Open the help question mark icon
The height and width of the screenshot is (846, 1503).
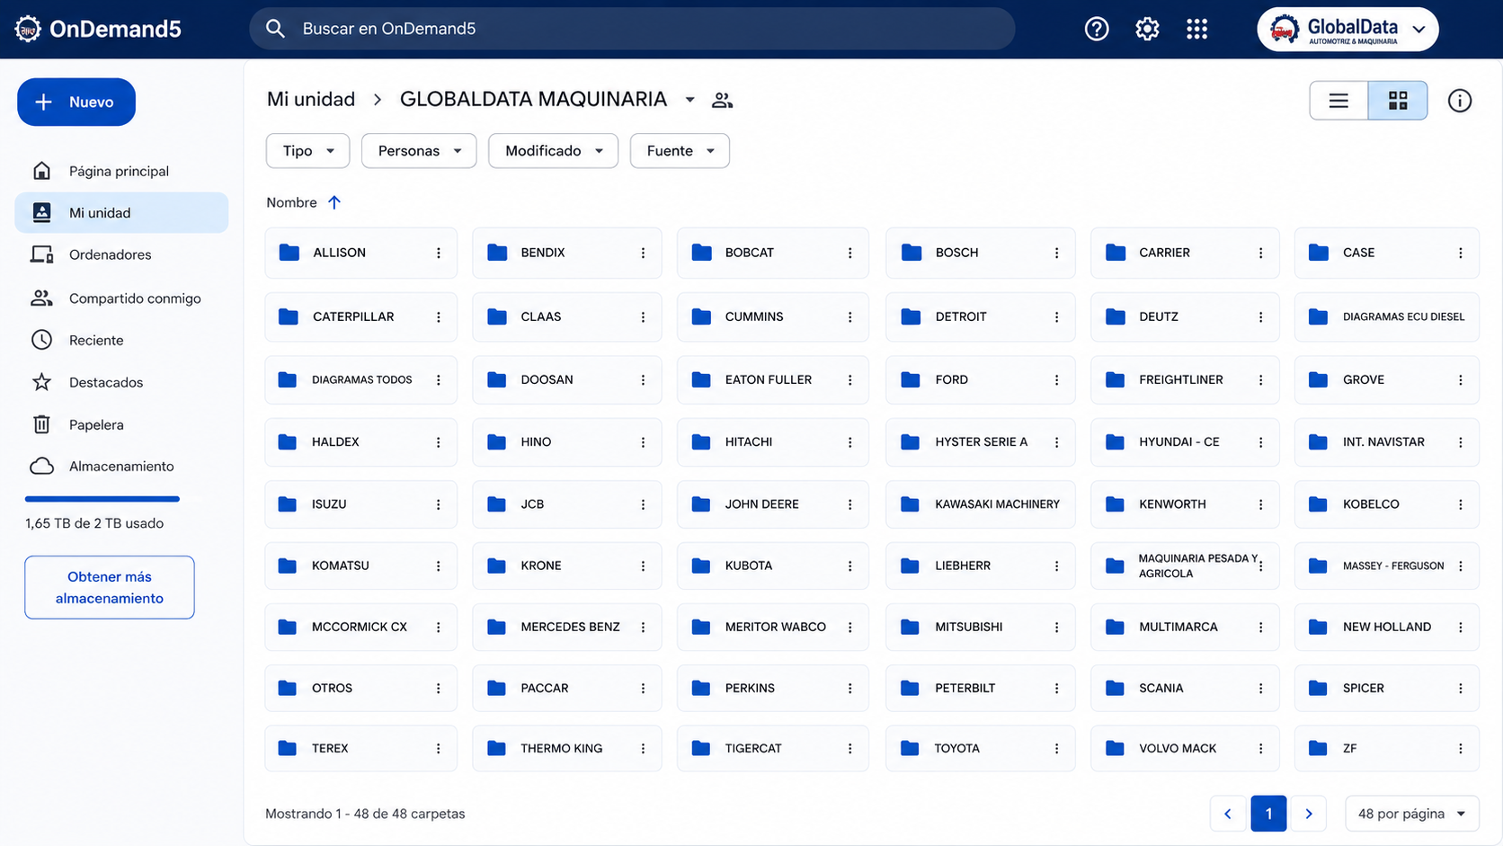(x=1097, y=29)
